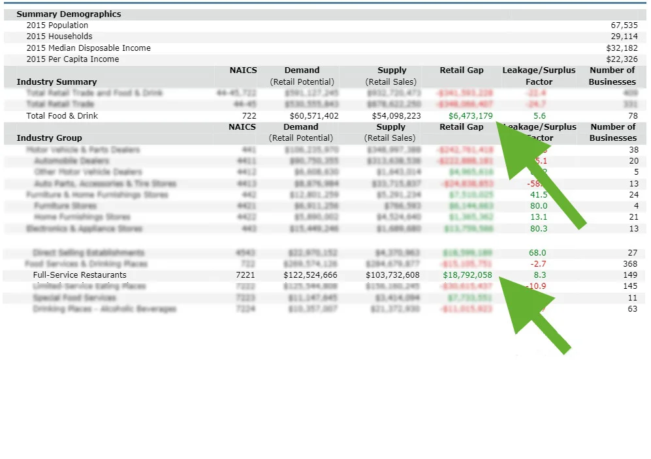
Task: Click demand value $60,571,402
Action: pos(314,116)
